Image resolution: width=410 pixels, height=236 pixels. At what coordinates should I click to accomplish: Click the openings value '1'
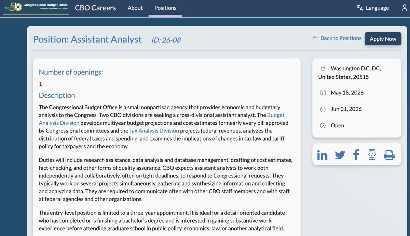click(40, 83)
